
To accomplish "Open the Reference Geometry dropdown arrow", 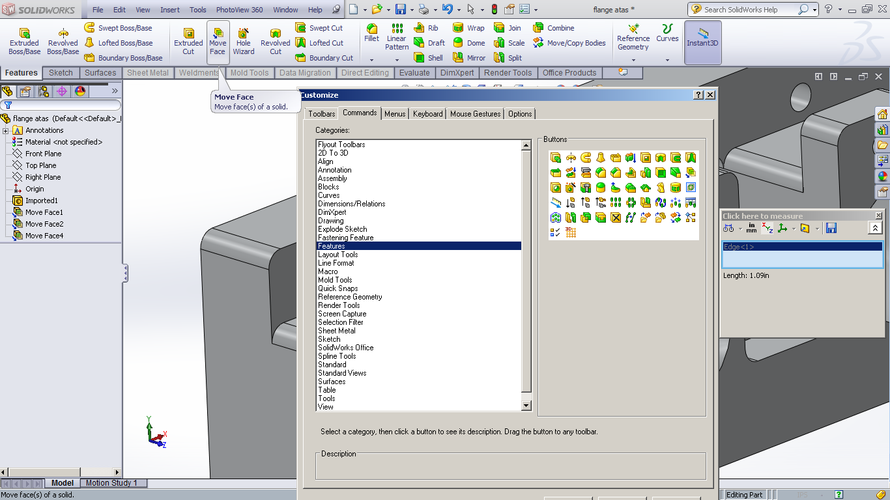I will coord(633,60).
